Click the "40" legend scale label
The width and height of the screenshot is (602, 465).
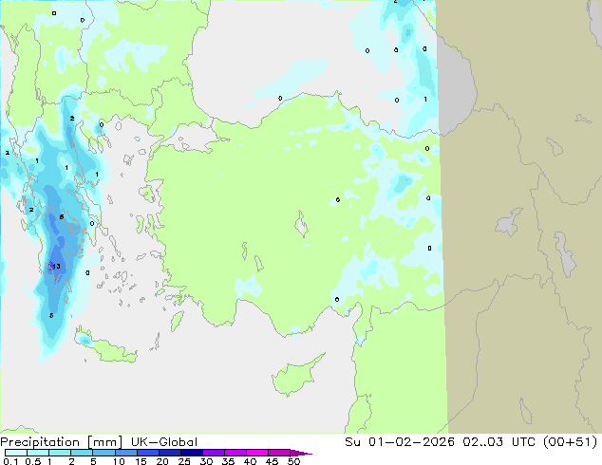click(250, 461)
